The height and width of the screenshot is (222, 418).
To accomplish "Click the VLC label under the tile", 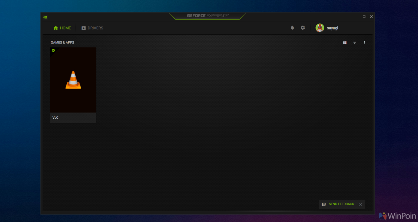I will (56, 118).
